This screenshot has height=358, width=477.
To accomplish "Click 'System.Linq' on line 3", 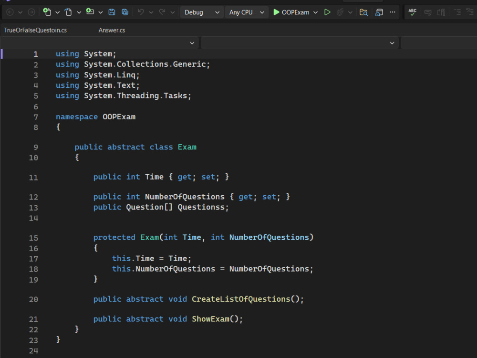I will [110, 75].
